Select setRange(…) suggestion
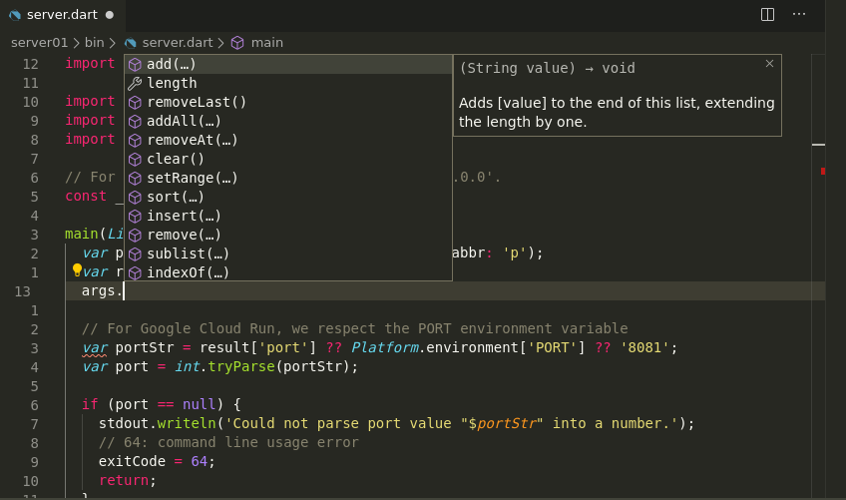846x500 pixels. coord(288,178)
